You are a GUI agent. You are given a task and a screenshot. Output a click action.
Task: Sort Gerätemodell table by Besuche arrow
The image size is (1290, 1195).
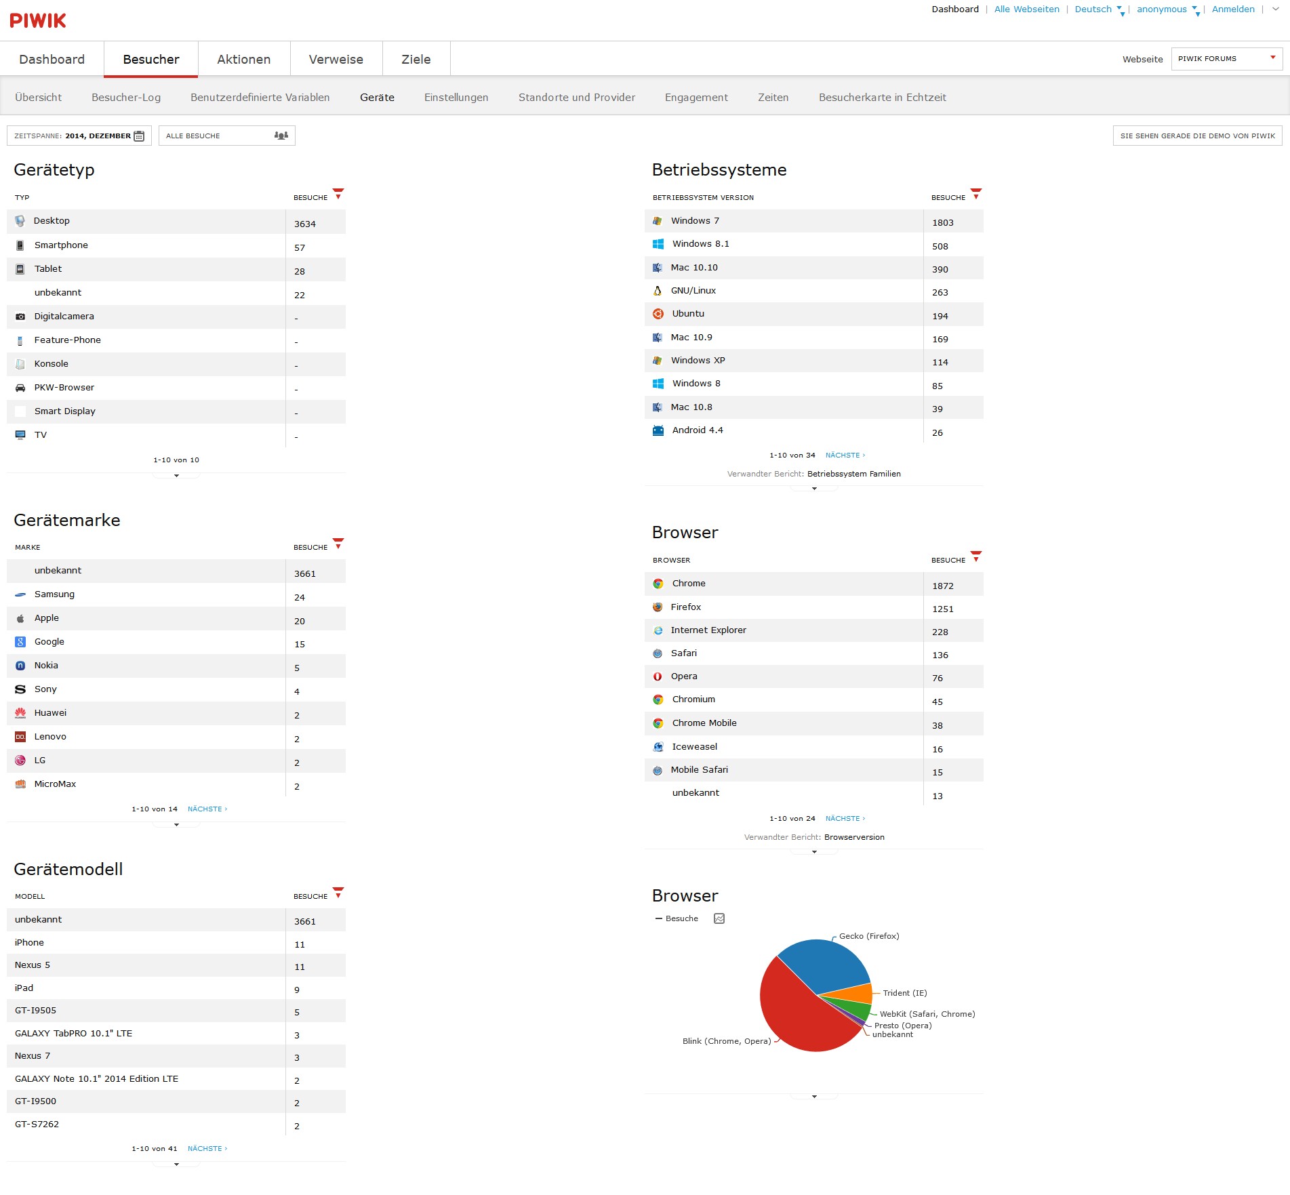[338, 893]
